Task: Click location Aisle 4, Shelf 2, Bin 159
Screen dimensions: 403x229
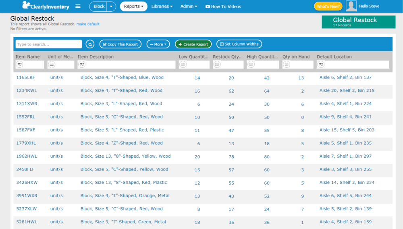Action: pos(345,222)
